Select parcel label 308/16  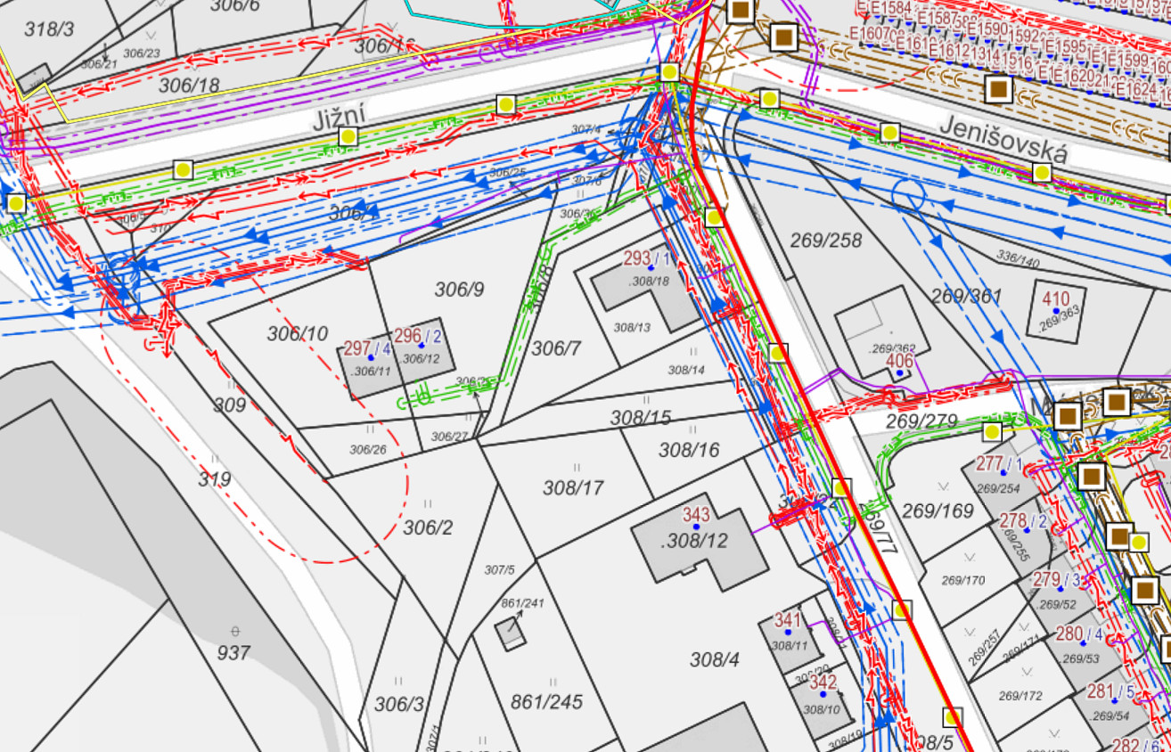[689, 450]
